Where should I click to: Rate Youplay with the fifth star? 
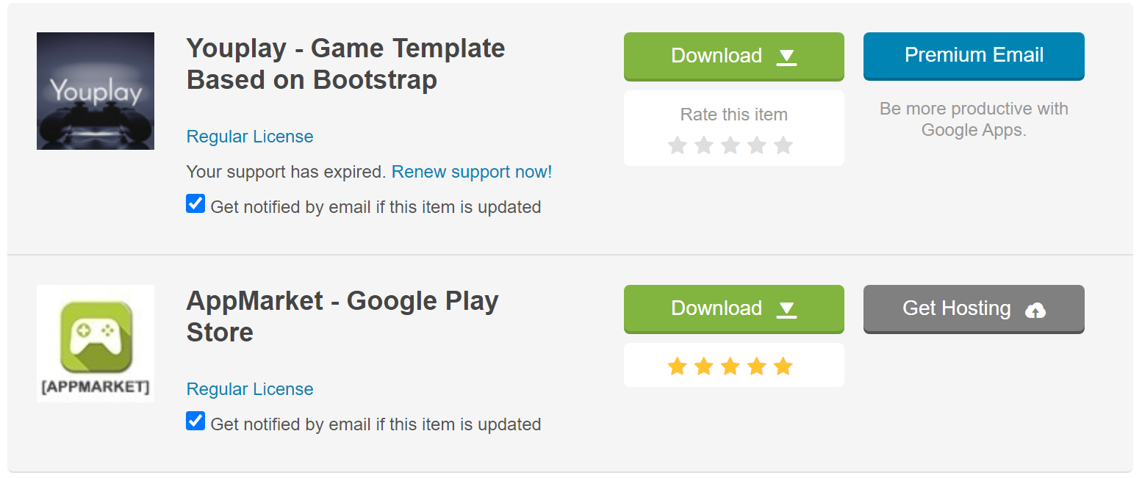[783, 145]
